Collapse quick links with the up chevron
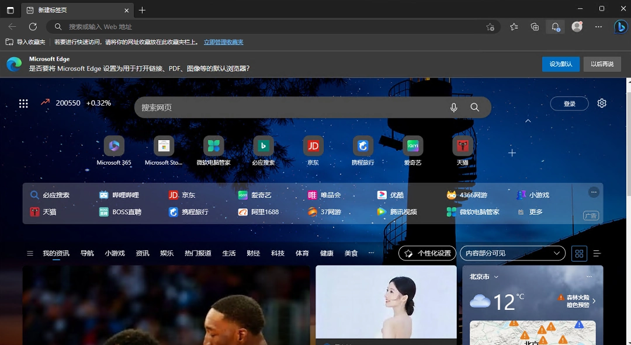The image size is (631, 345). click(528, 121)
